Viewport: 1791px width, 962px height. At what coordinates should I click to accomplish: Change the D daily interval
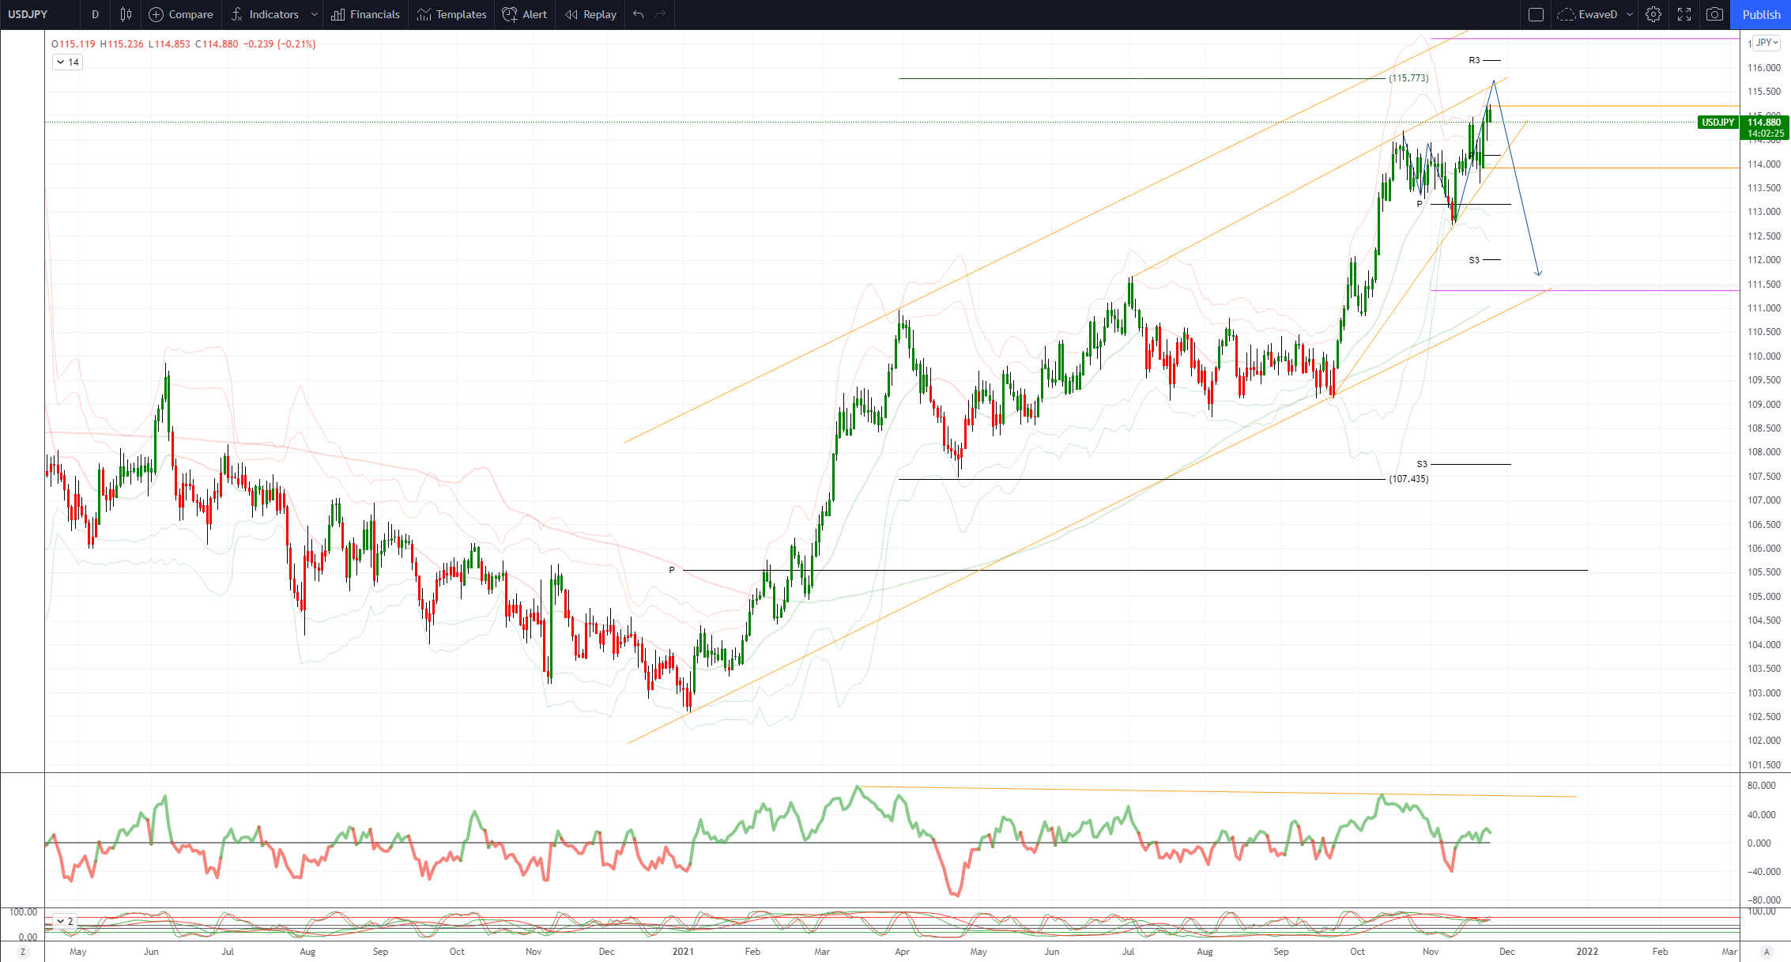click(x=95, y=14)
